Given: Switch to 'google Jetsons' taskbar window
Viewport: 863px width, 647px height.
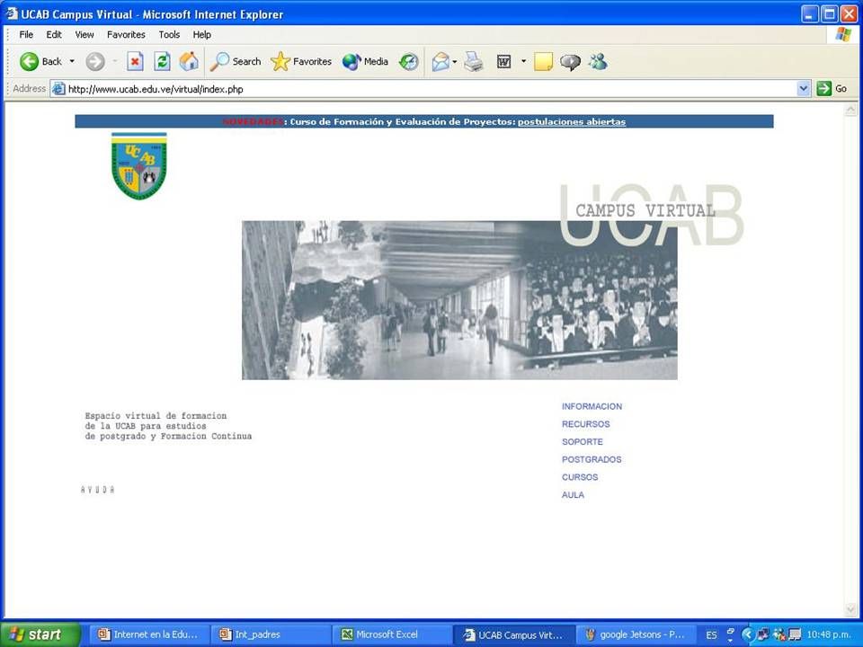Looking at the screenshot, I should point(636,634).
